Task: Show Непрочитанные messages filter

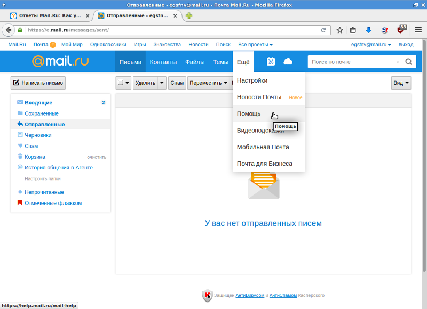Action: pyautogui.click(x=44, y=192)
